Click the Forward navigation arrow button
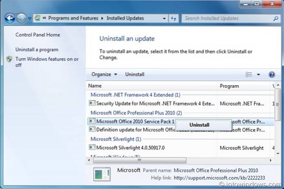This screenshot has width=284, height=189. (x=21, y=18)
